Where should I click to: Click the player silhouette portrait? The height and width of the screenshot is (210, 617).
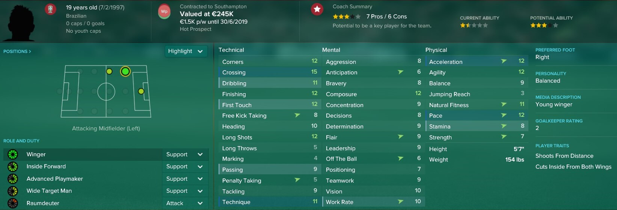click(x=18, y=22)
